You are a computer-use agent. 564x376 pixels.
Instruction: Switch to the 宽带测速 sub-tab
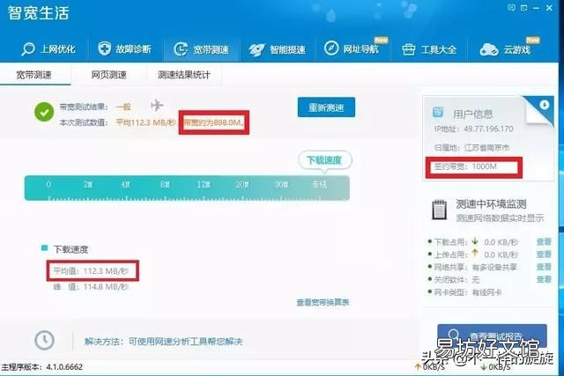pos(34,75)
